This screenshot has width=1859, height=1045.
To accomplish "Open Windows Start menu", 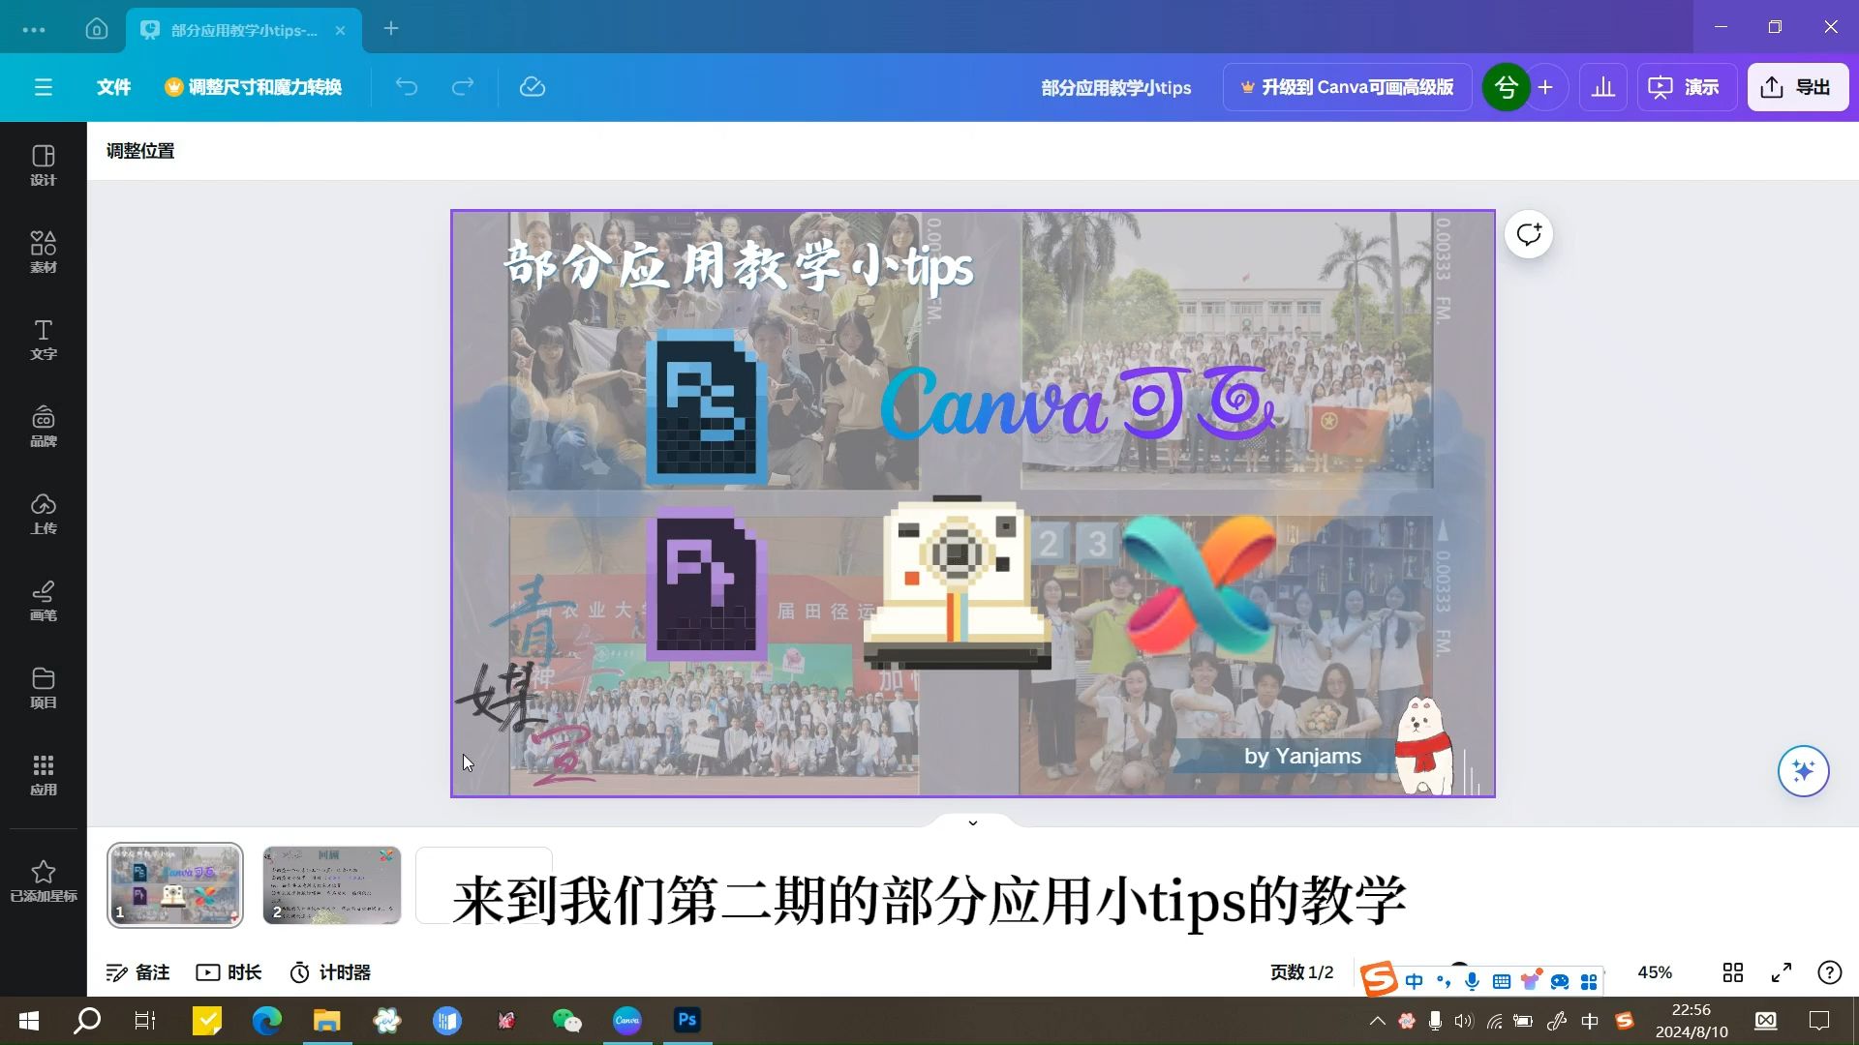I will (x=29, y=1021).
